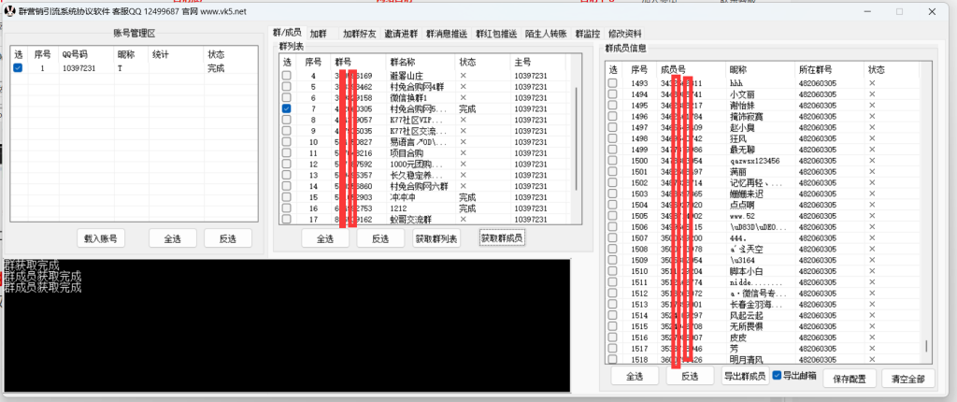The width and height of the screenshot is (957, 402).
Task: Open the 陌生人转账 tab
Action: point(546,34)
